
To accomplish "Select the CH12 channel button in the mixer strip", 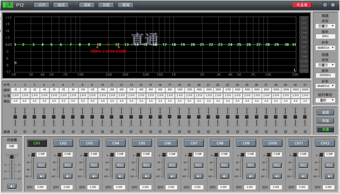I will click(325, 143).
